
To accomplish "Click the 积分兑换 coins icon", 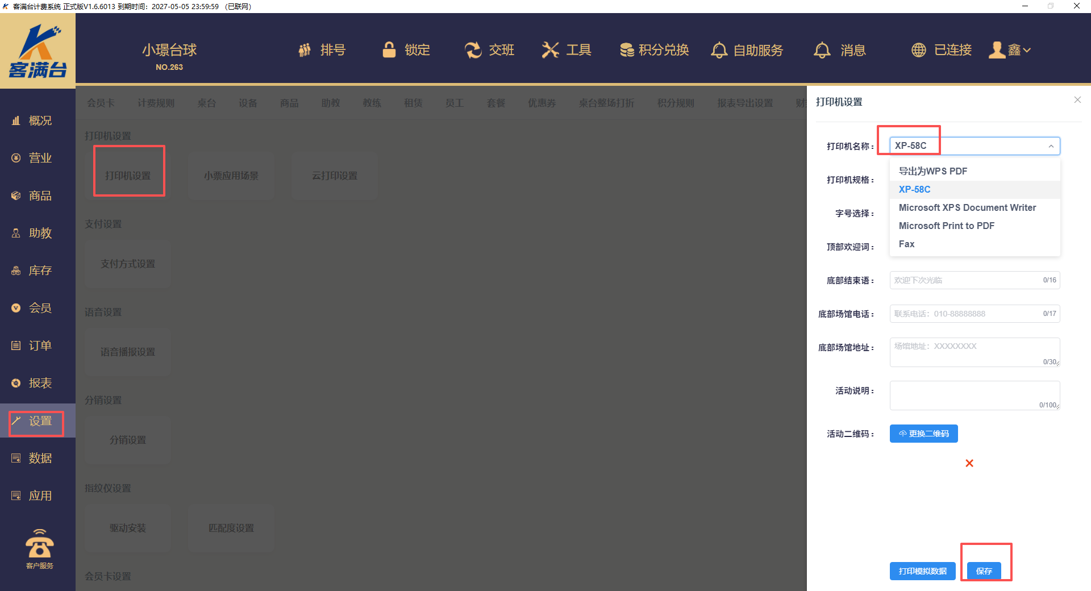I will pos(627,50).
